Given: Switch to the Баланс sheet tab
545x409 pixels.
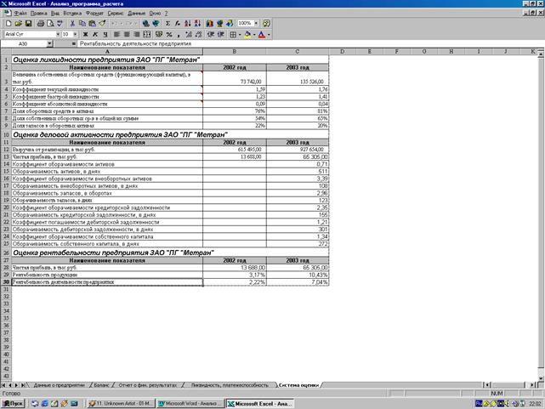Looking at the screenshot, I should 101,385.
